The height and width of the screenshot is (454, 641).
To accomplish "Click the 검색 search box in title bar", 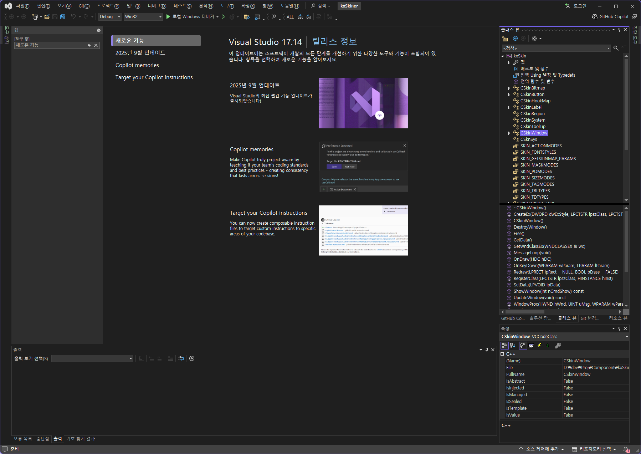I will tap(320, 6).
